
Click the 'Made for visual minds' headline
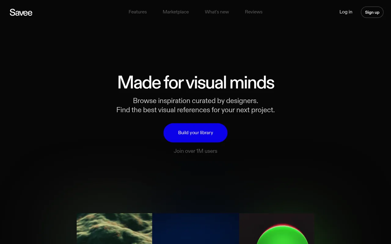coord(196,82)
